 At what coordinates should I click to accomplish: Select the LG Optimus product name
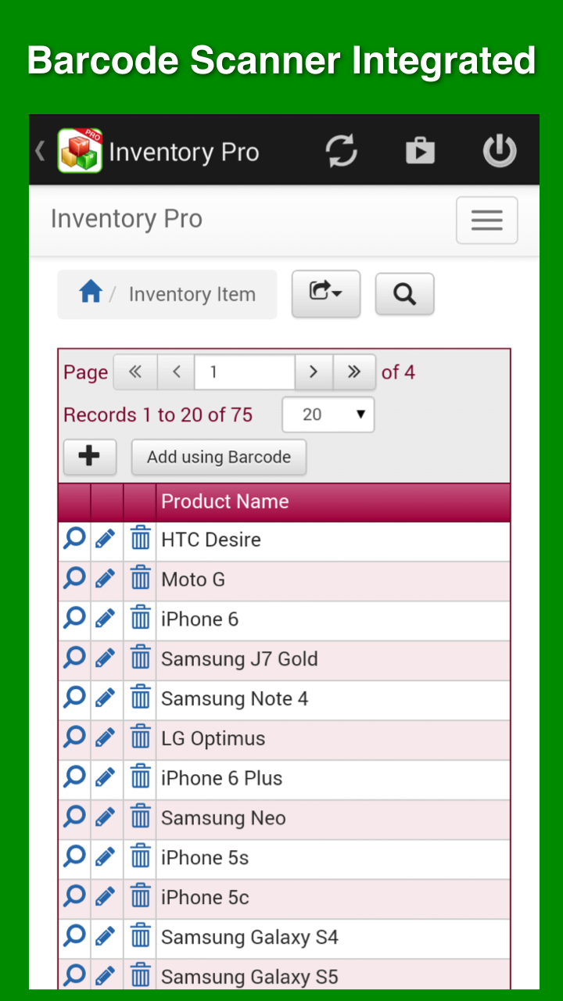(x=213, y=739)
